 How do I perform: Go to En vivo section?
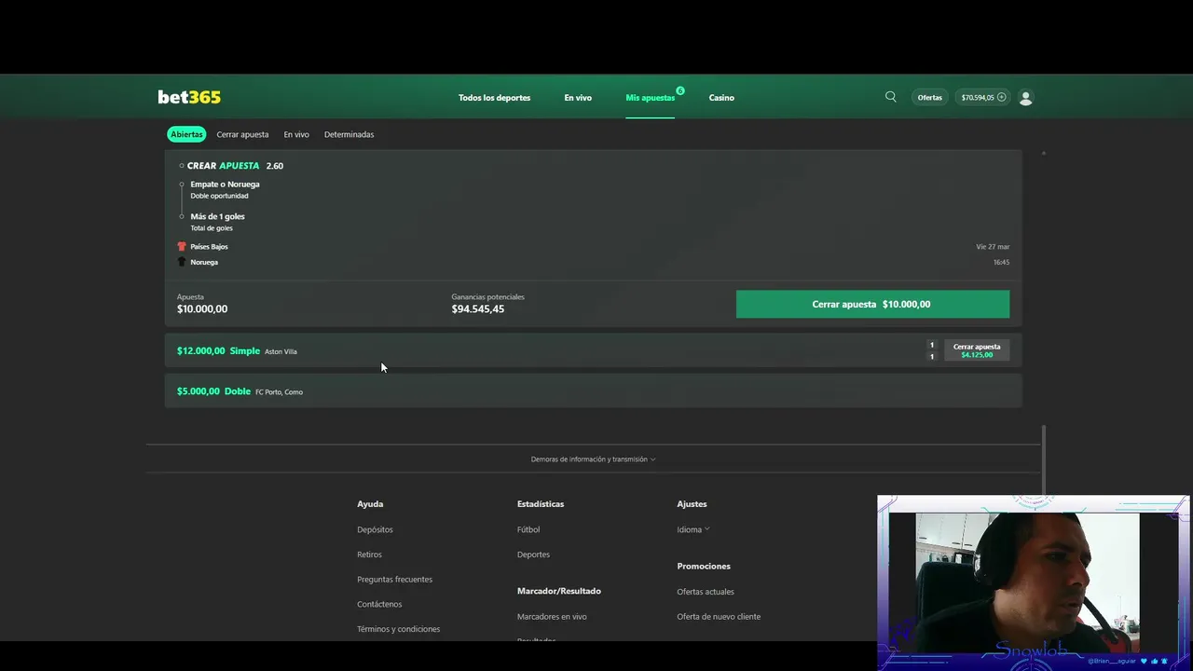click(578, 98)
